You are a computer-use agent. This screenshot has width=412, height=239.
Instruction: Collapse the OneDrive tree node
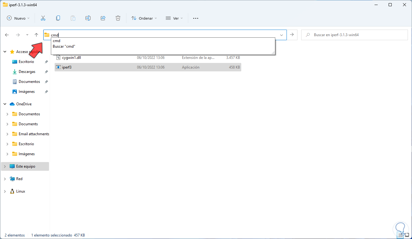(5, 104)
